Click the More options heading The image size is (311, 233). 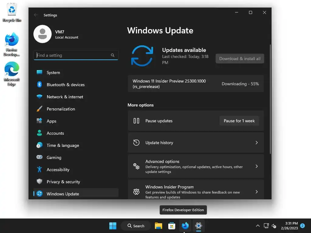pos(140,105)
